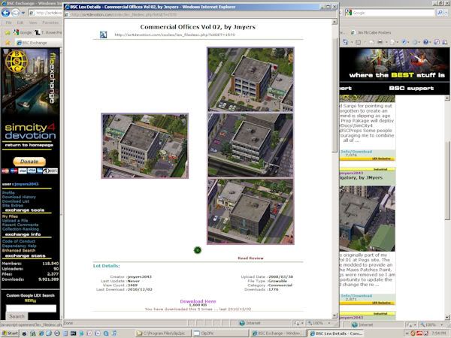Viewport: 451px width, 338px height.
Task: Click the Print toolbar icon
Action: click(x=380, y=42)
